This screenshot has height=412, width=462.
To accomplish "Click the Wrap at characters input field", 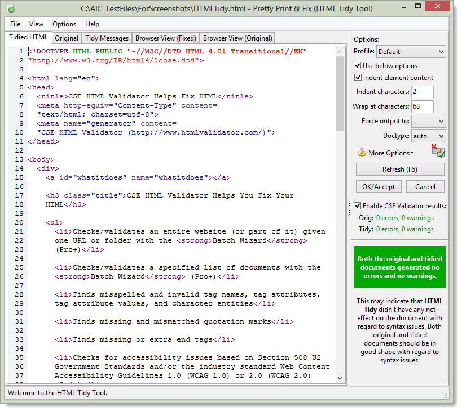I will 422,106.
